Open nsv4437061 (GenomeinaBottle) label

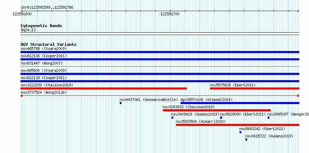tap(149, 100)
